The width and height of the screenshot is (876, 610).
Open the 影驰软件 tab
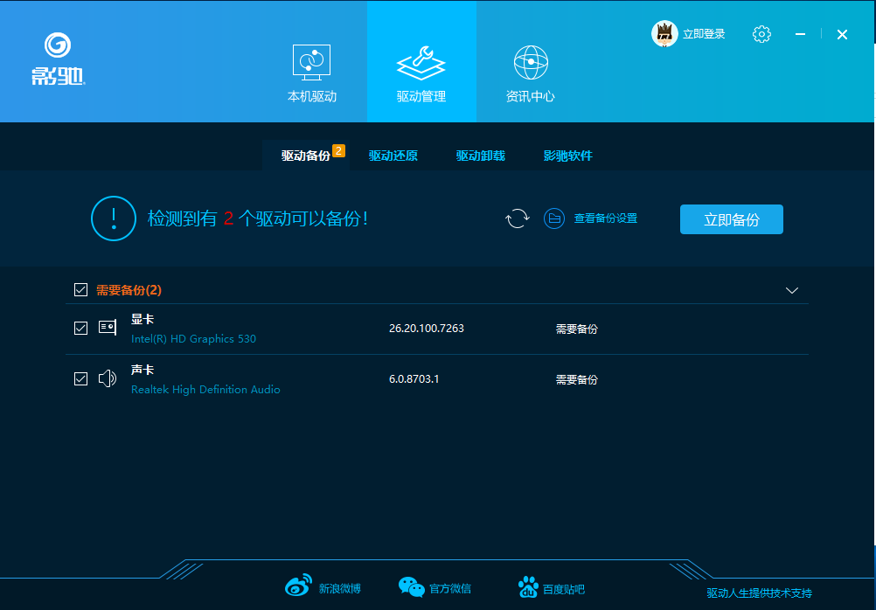pyautogui.click(x=568, y=156)
